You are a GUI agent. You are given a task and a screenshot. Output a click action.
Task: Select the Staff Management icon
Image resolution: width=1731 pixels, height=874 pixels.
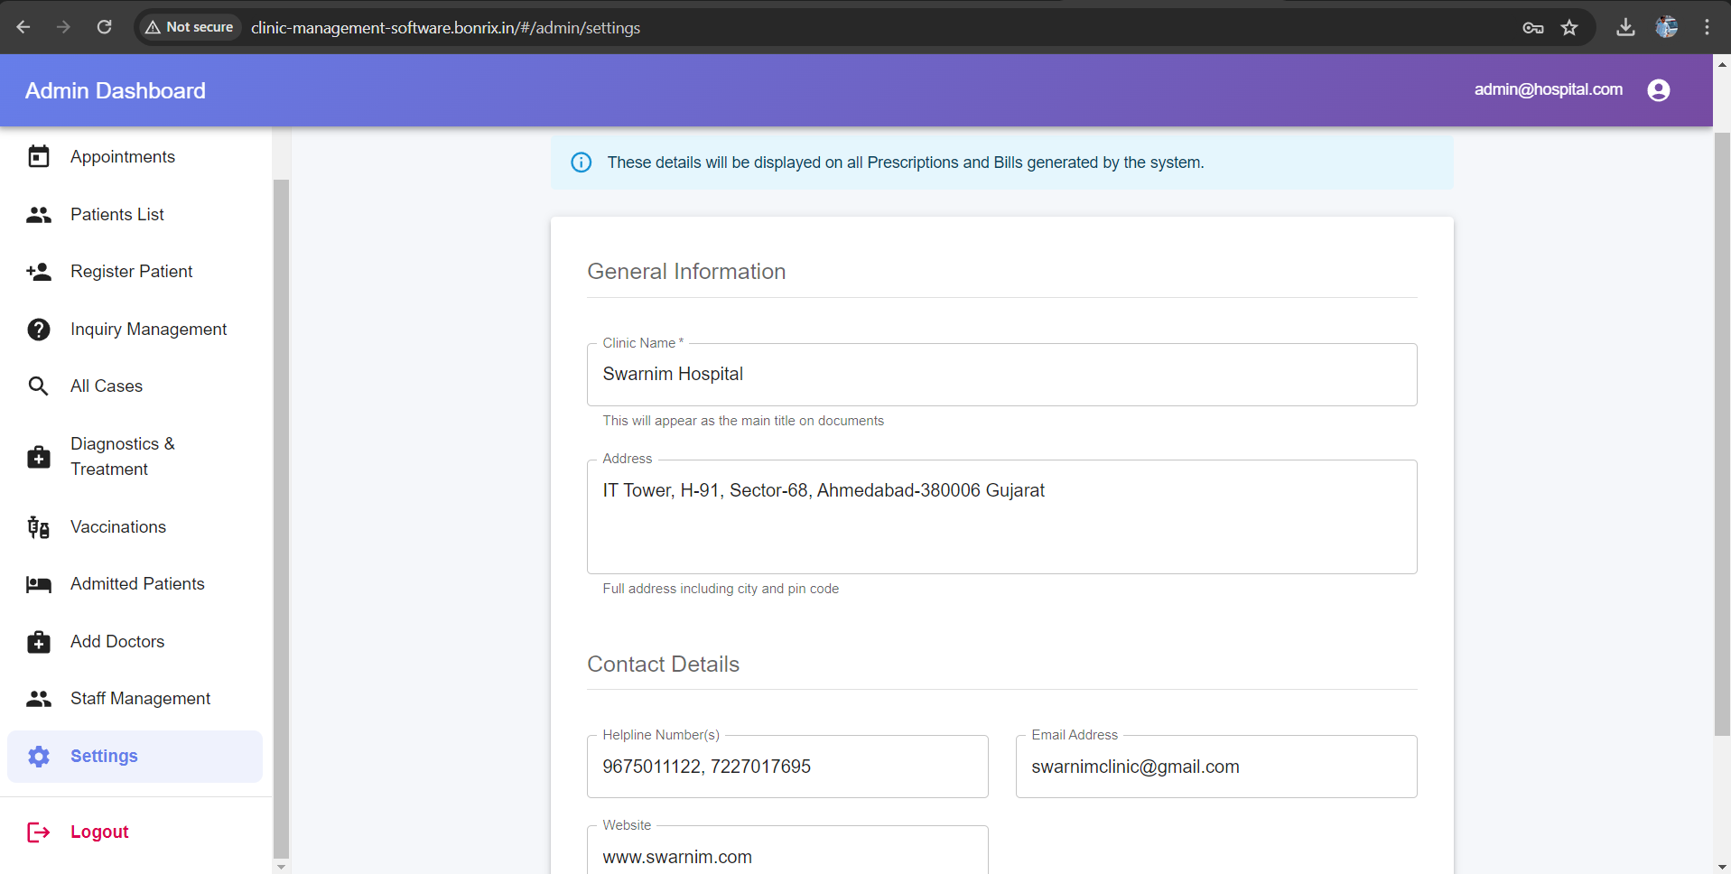click(x=39, y=698)
